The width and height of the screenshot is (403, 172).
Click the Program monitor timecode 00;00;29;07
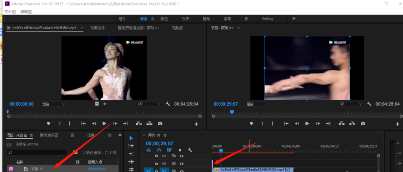226,104
